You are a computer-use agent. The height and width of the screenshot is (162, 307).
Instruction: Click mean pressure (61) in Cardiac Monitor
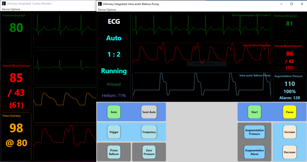click(16, 105)
